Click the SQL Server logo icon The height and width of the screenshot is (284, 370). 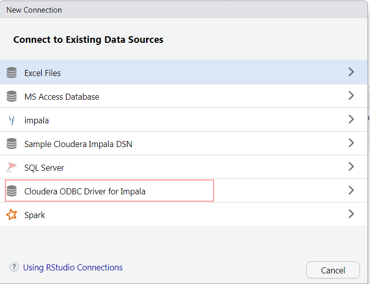tap(12, 167)
